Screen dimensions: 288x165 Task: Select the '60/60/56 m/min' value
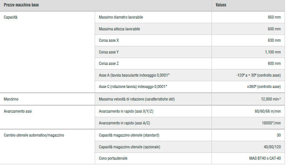coord(267,112)
